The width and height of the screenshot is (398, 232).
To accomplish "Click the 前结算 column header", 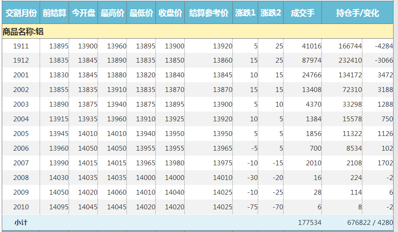I will (54, 13).
